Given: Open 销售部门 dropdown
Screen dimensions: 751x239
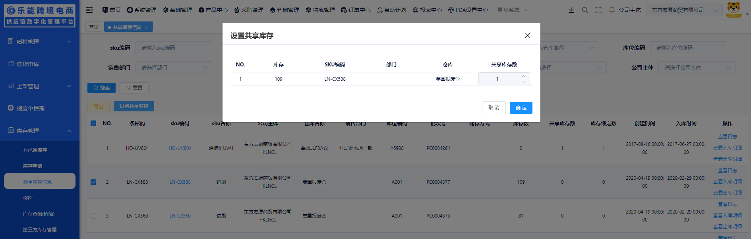Looking at the screenshot, I should click(x=174, y=68).
